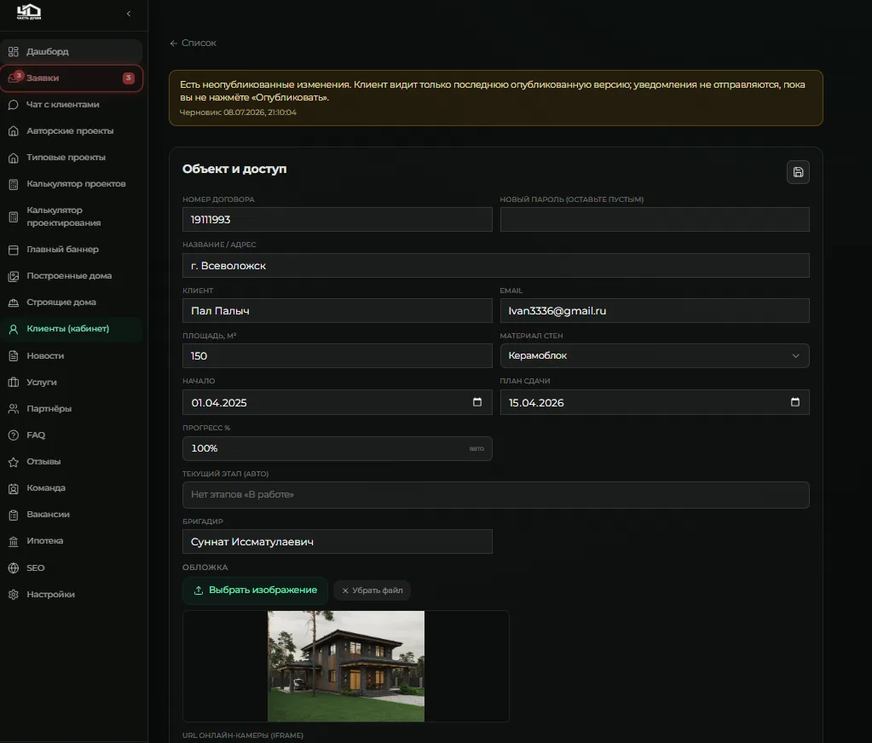The image size is (872, 743).
Task: Open Построенные дома section
Action: point(72,276)
